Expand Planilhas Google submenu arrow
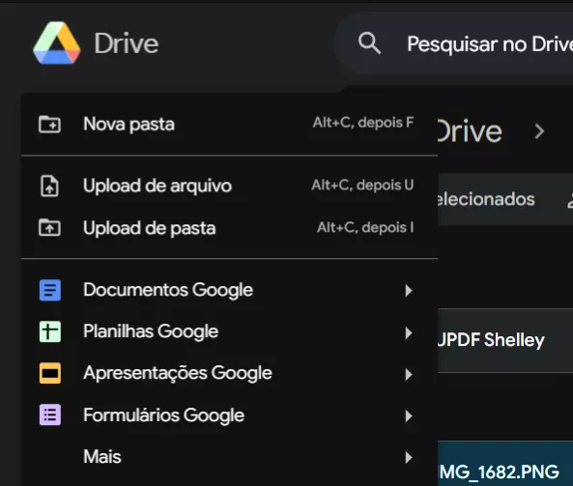This screenshot has height=486, width=573. tap(409, 333)
